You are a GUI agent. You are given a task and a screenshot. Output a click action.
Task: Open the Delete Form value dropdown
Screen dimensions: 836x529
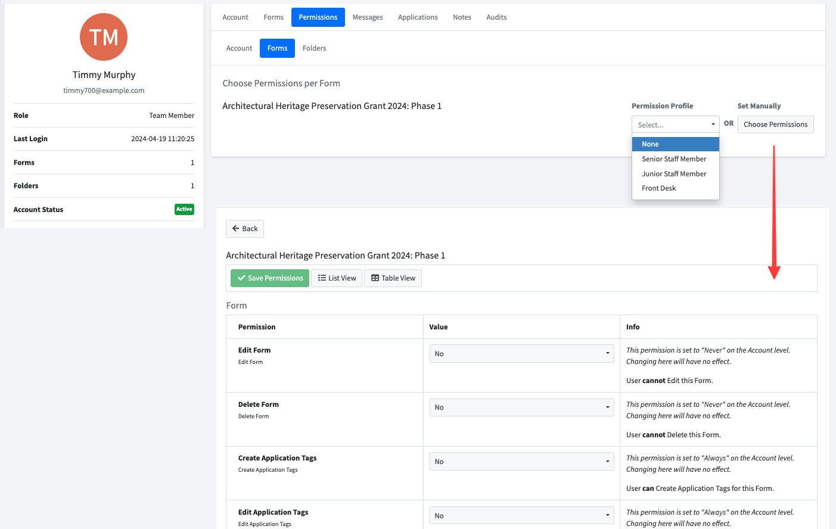(521, 407)
